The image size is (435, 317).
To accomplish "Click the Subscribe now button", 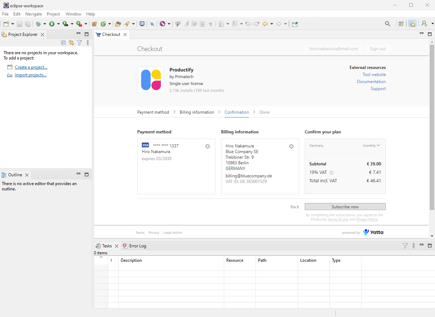I will pyautogui.click(x=345, y=207).
